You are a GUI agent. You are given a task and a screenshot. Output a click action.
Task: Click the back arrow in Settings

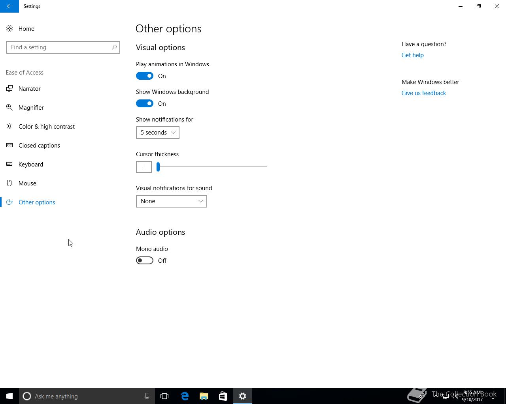coord(9,6)
